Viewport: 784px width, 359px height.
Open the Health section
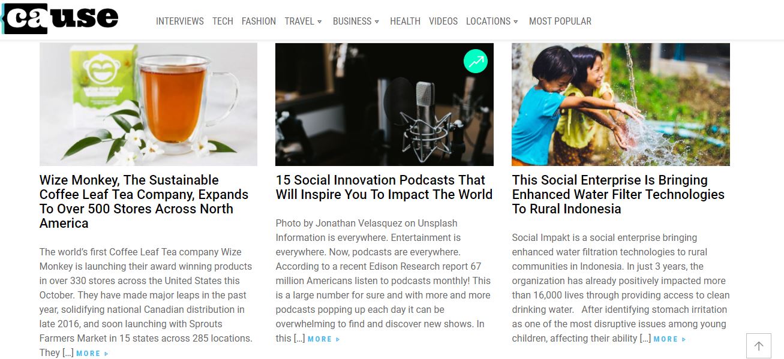pyautogui.click(x=405, y=21)
